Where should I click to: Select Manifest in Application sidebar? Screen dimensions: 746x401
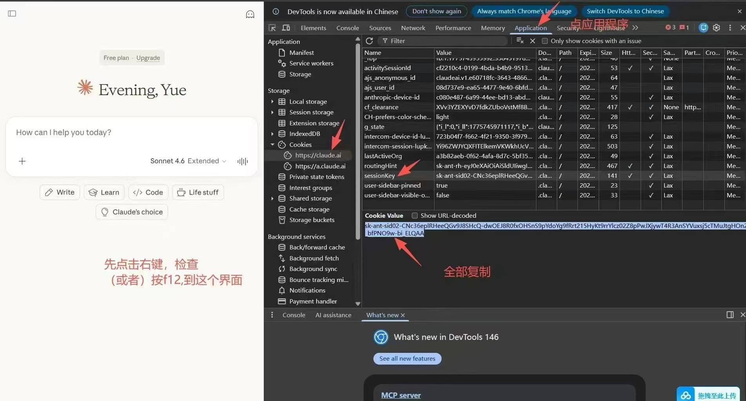pos(301,52)
